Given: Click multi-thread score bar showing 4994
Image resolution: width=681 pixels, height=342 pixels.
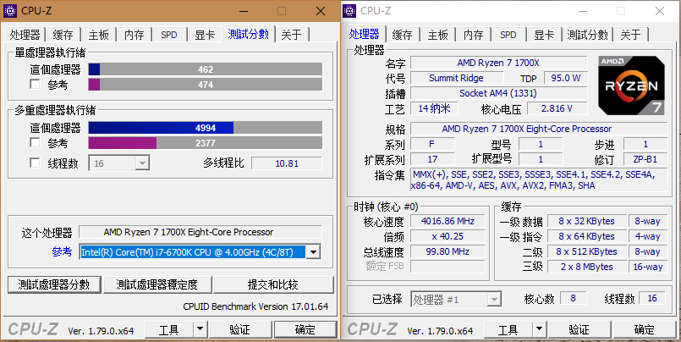Looking at the screenshot, I should pyautogui.click(x=206, y=128).
